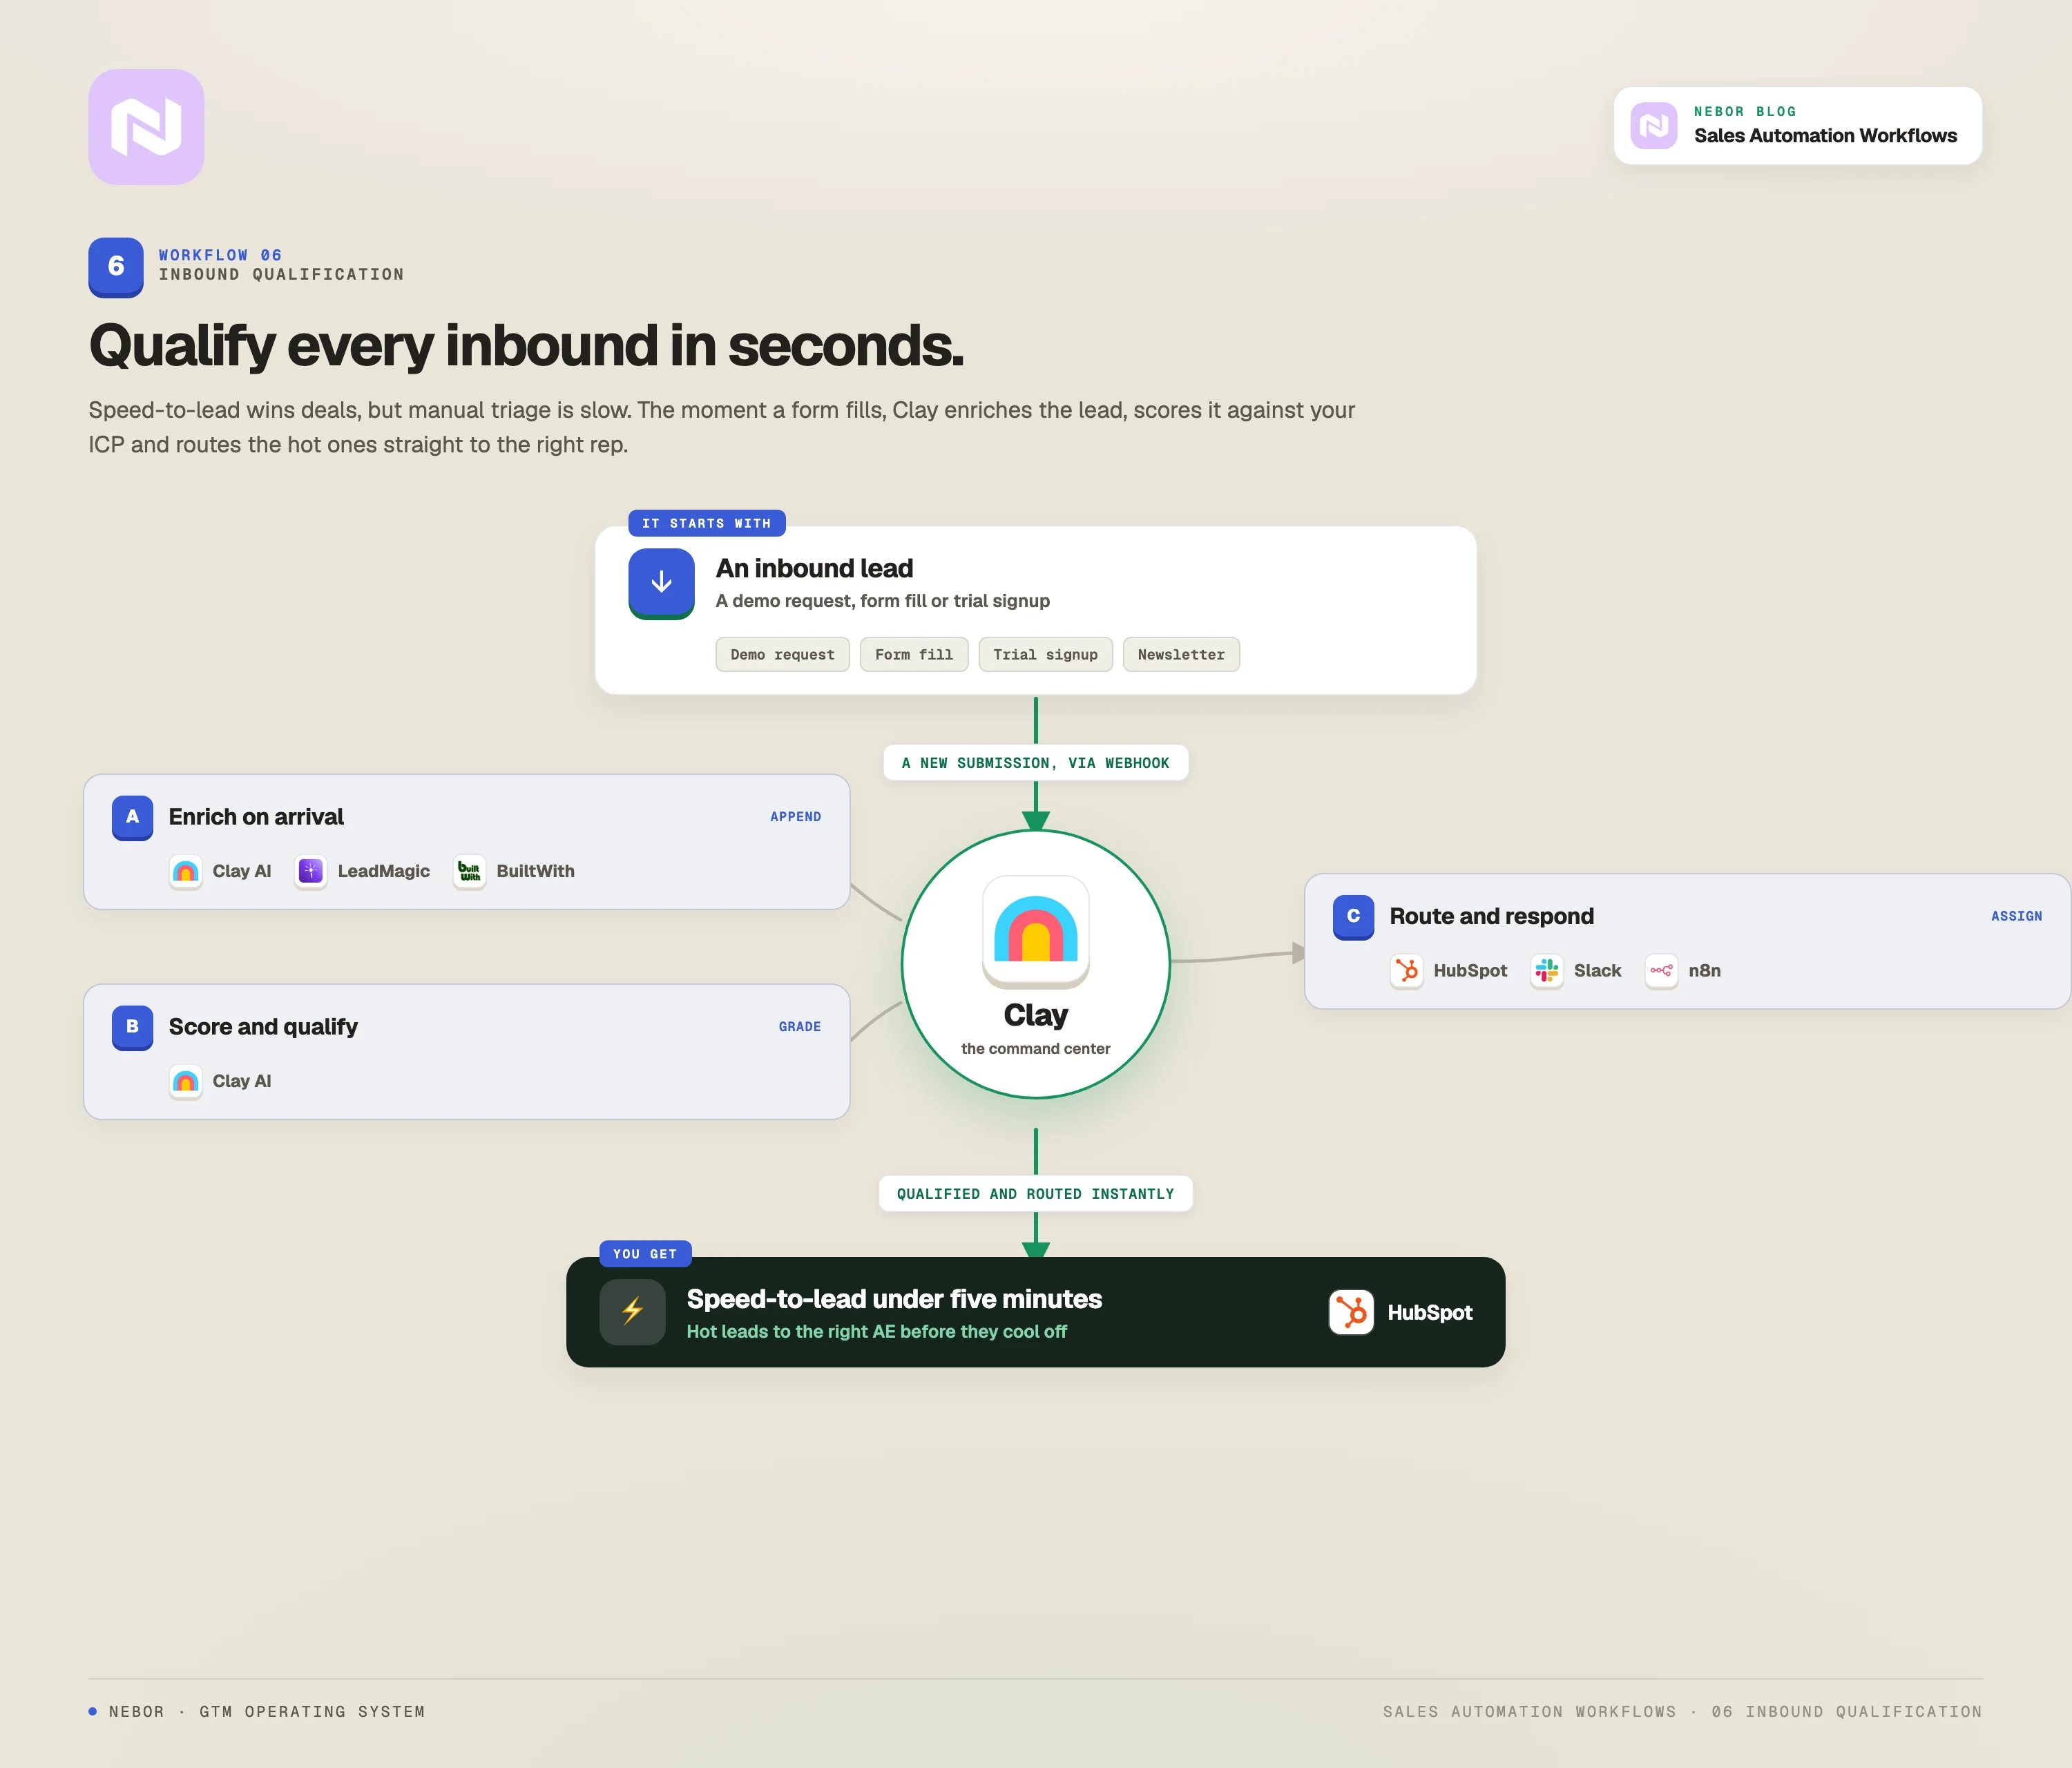Click 'NEBOR · GTM OPERATING SYSTEM' footer text
The width and height of the screenshot is (2072, 1768).
tap(267, 1712)
